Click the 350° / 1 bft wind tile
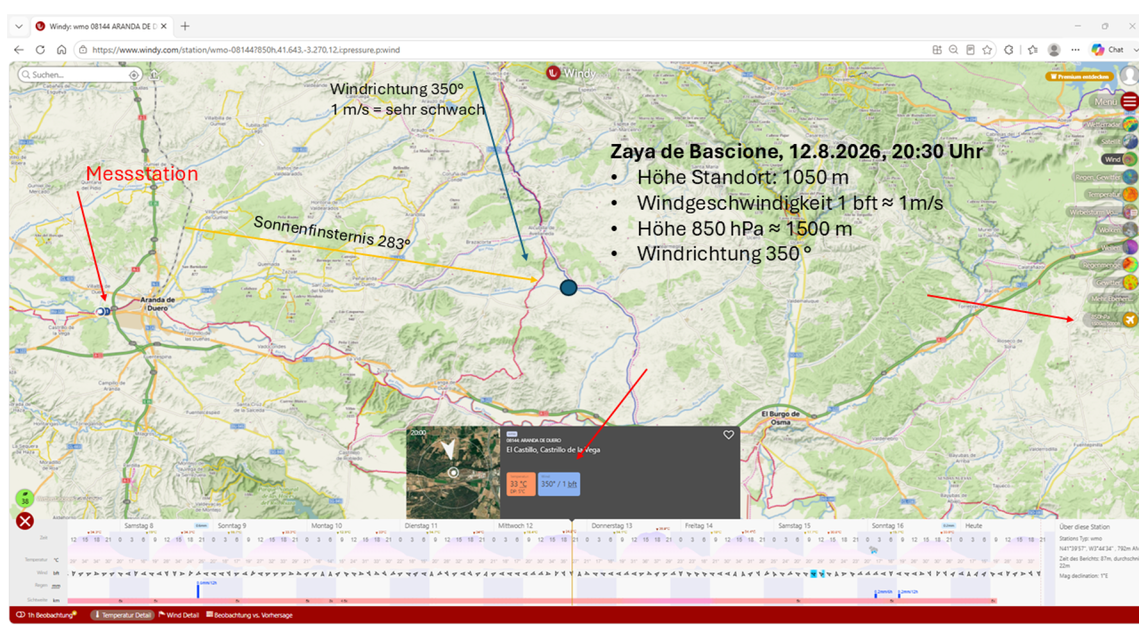The height and width of the screenshot is (640, 1139). coord(559,484)
